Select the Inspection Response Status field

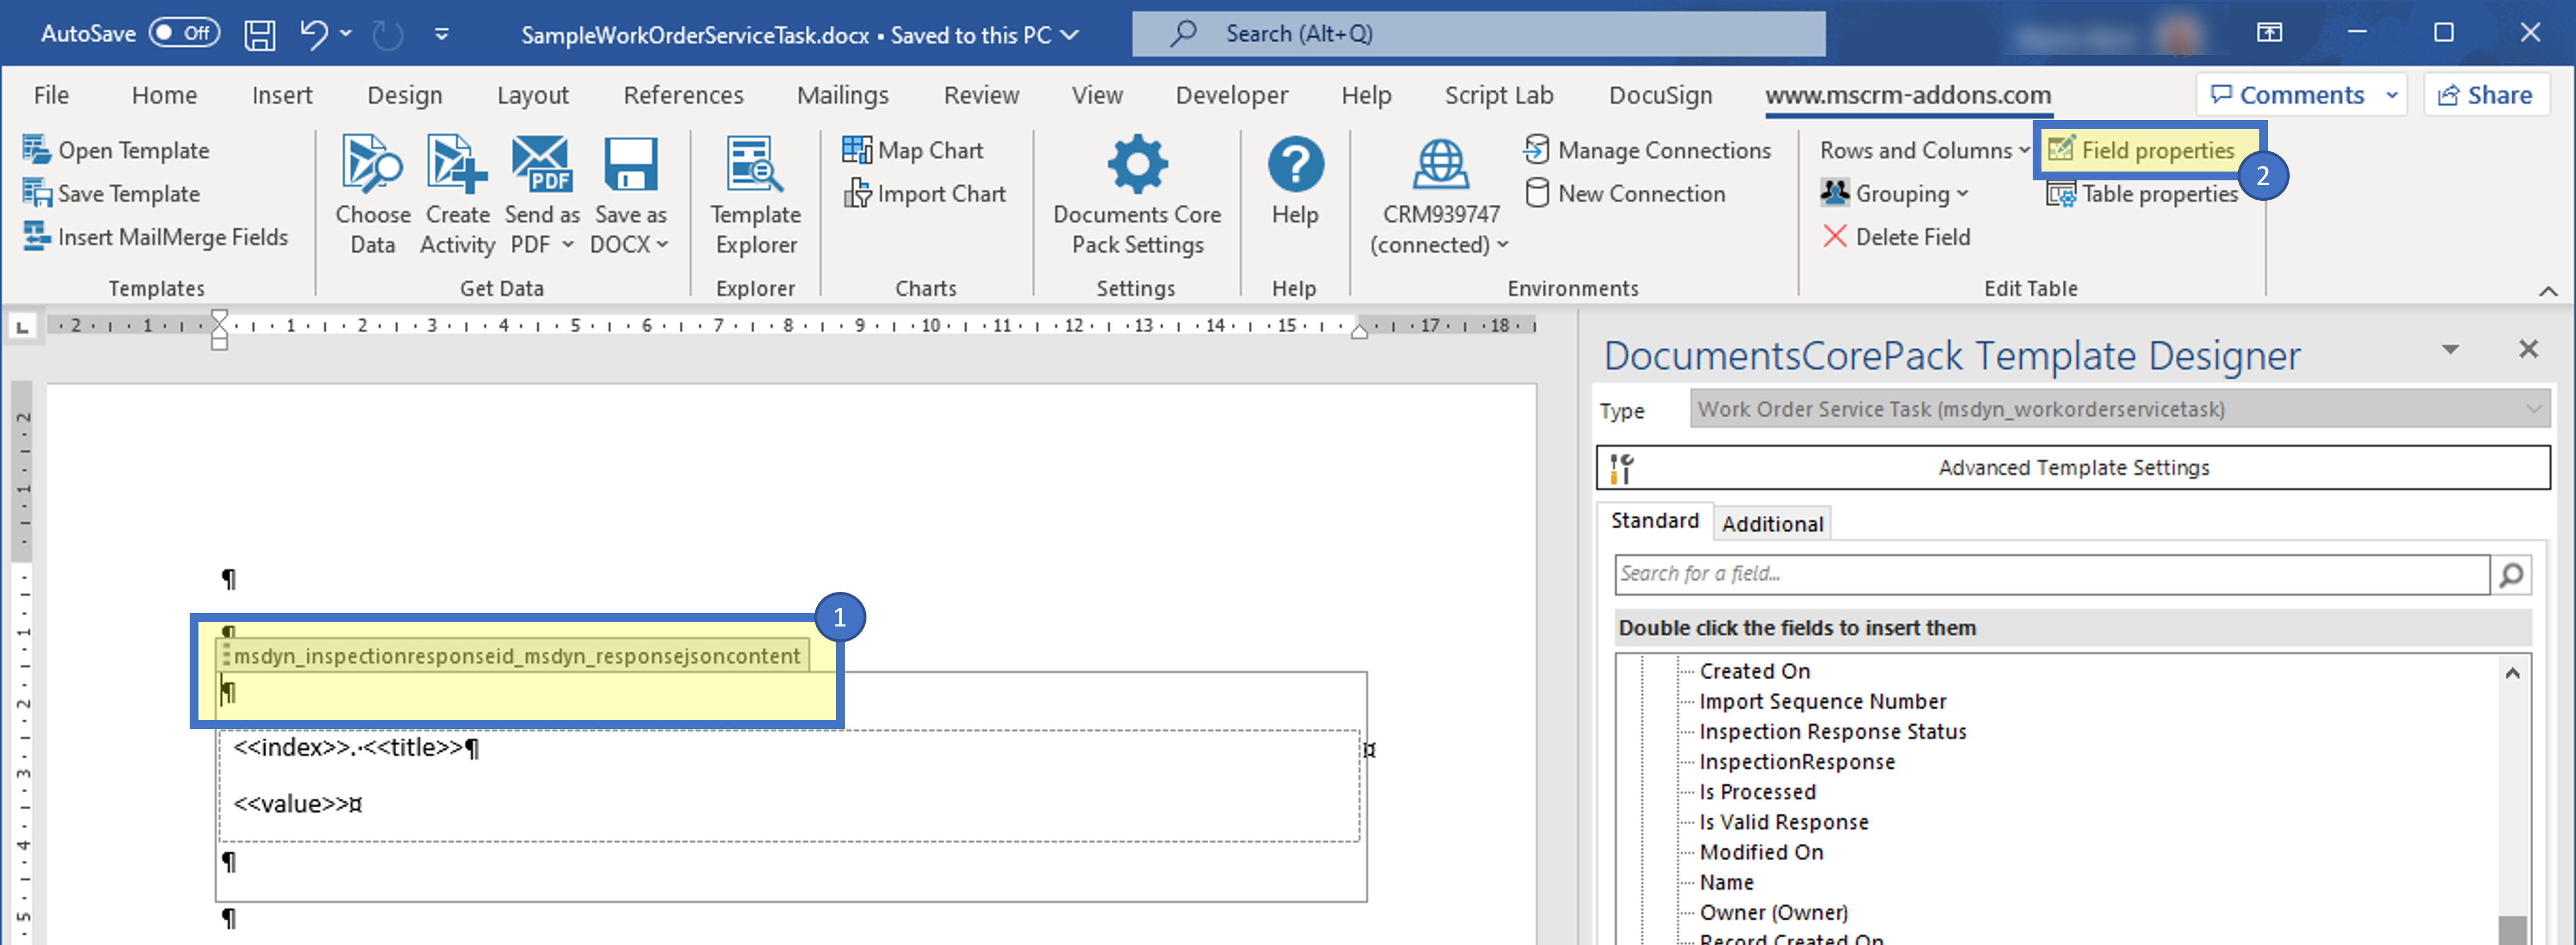coord(1832,732)
